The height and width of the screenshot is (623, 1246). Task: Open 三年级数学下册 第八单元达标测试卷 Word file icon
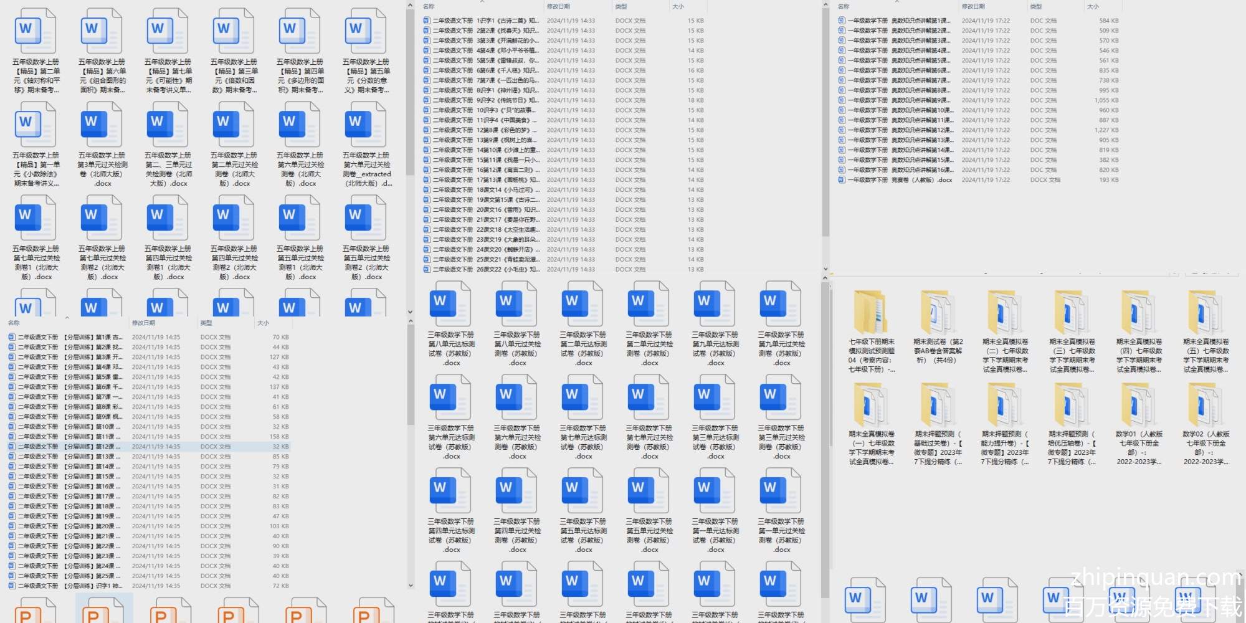pos(451,304)
